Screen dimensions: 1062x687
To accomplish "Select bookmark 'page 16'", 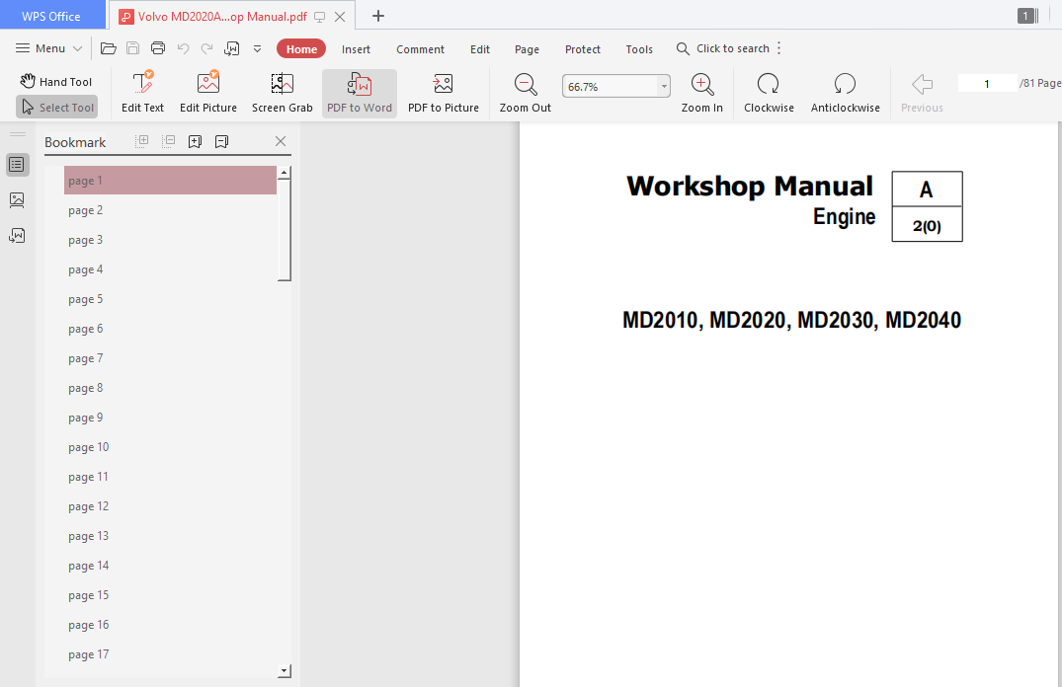I will tap(170, 626).
